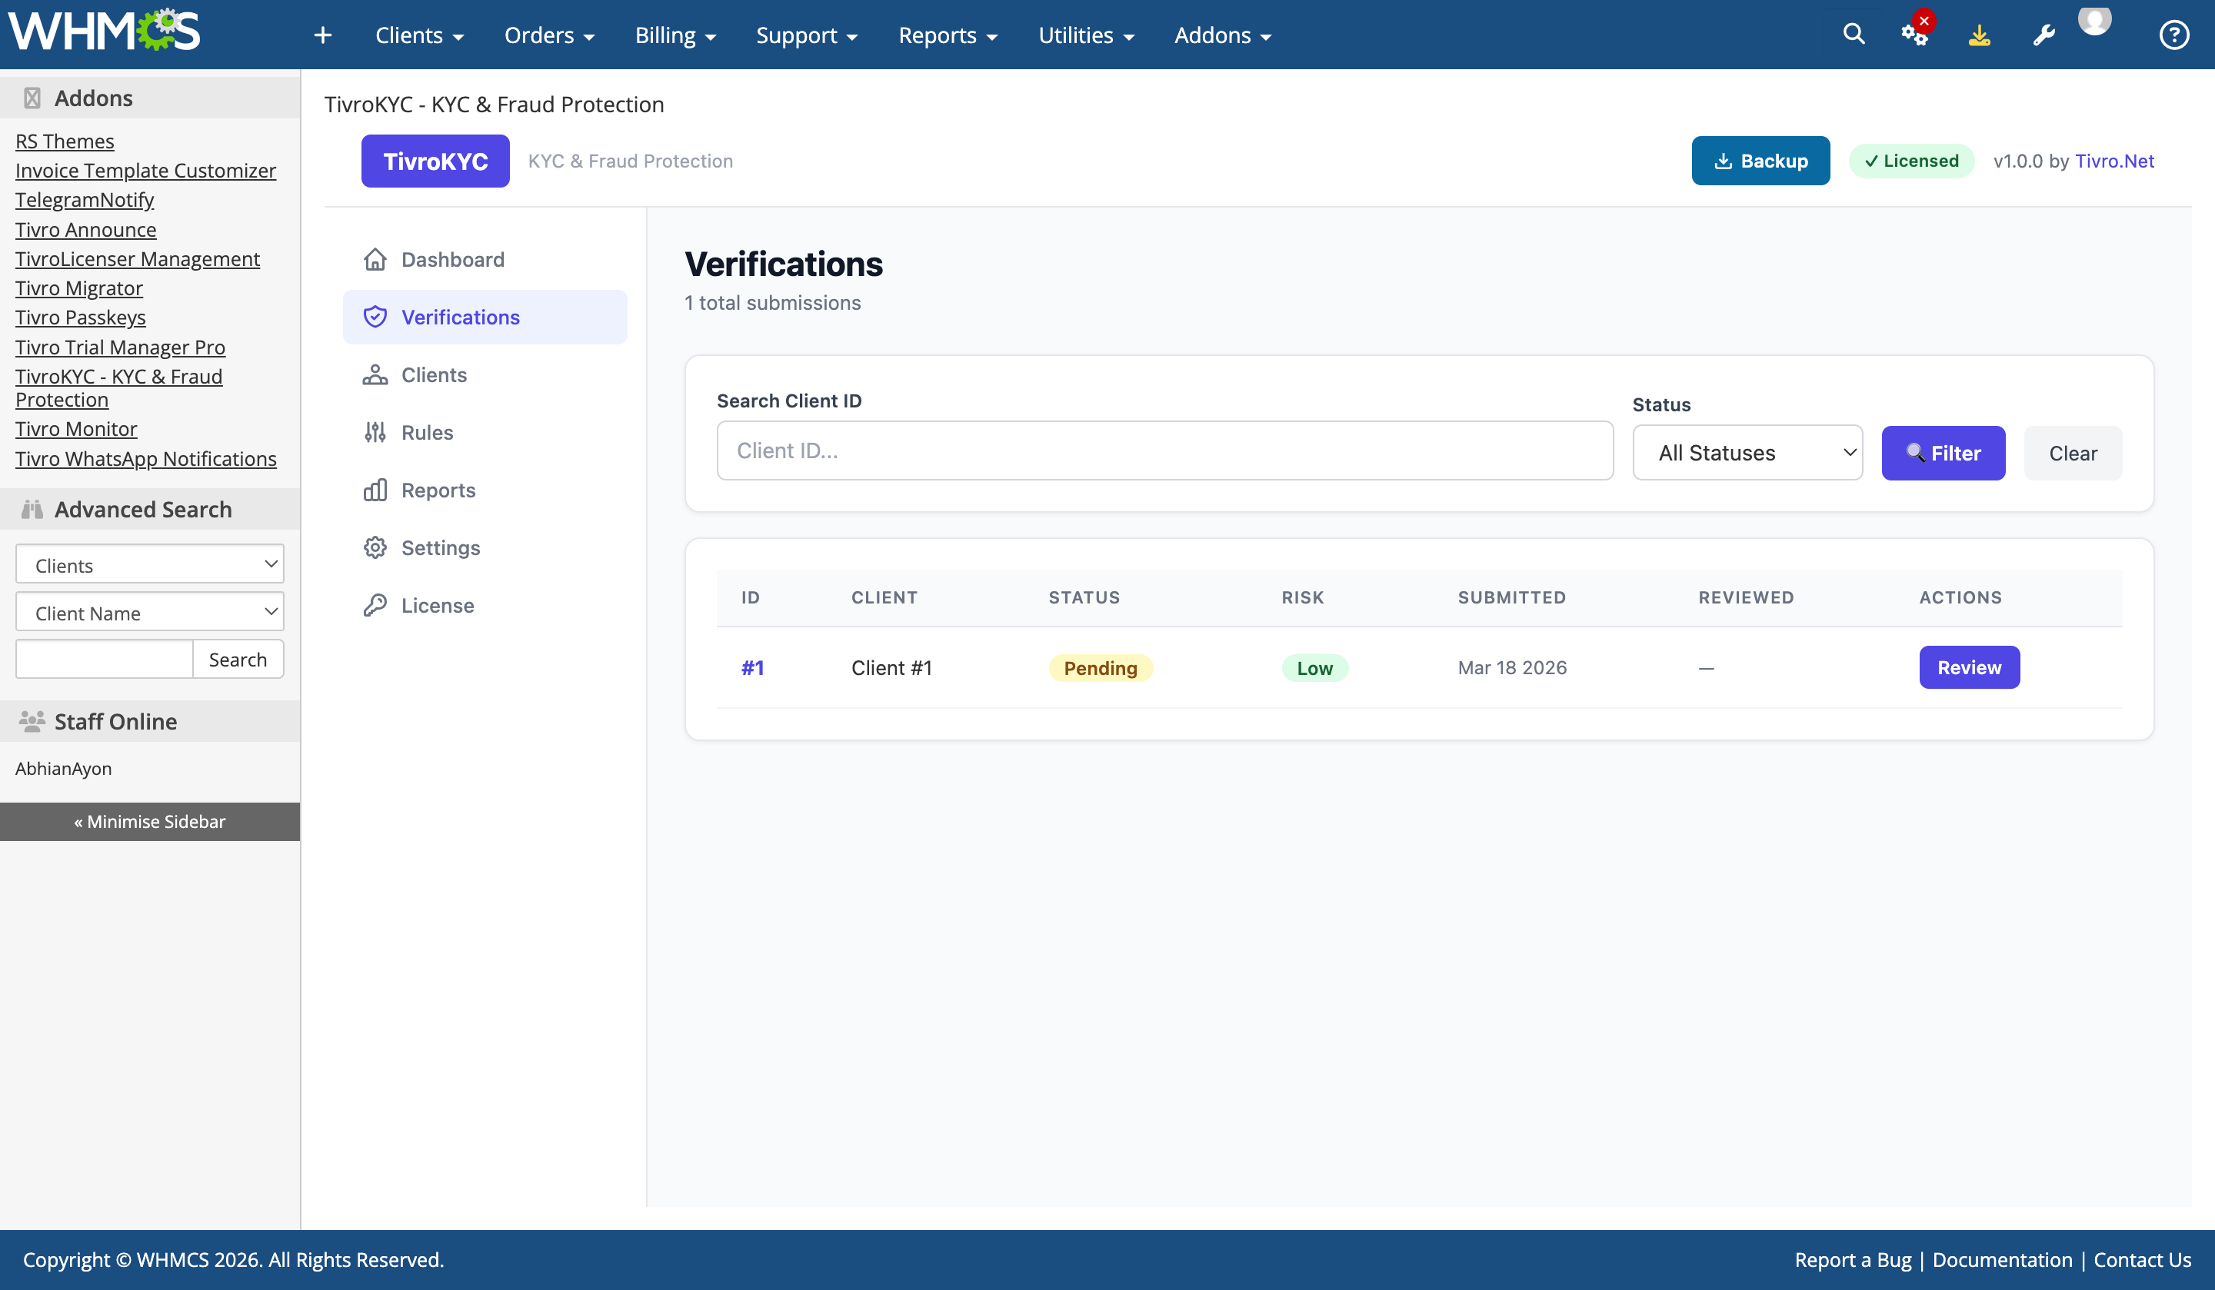Click the quick-add plus icon

pos(322,35)
